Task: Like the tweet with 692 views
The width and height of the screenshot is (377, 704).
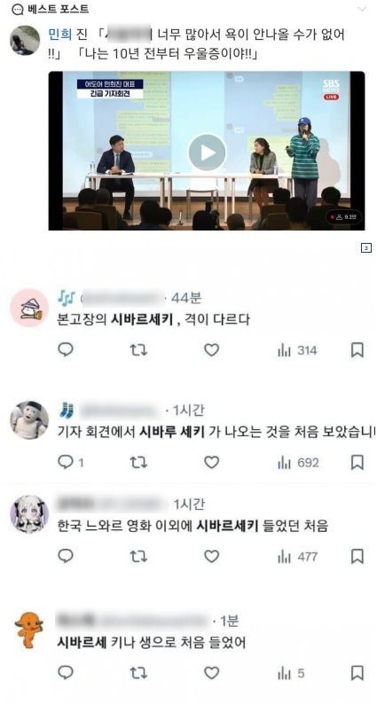Action: (x=212, y=462)
